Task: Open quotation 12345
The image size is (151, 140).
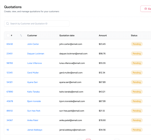Action: pos(10,73)
